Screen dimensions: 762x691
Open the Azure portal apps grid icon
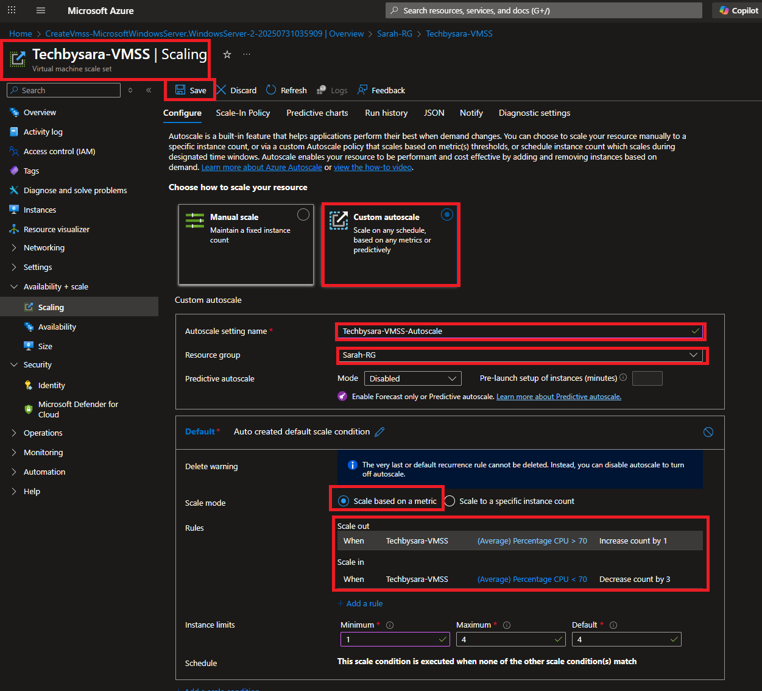12,10
